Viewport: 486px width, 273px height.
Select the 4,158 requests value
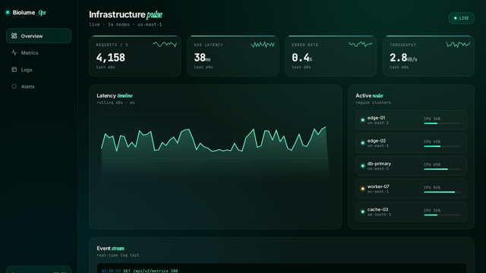[111, 58]
